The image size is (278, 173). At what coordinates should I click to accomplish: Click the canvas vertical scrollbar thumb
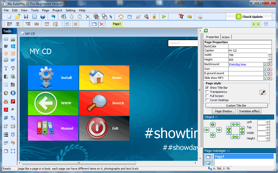click(x=200, y=90)
